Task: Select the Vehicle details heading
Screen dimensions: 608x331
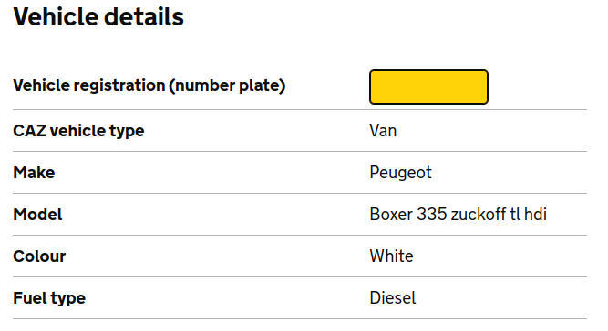Action: pos(98,17)
